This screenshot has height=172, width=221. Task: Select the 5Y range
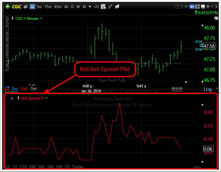[8, 167]
